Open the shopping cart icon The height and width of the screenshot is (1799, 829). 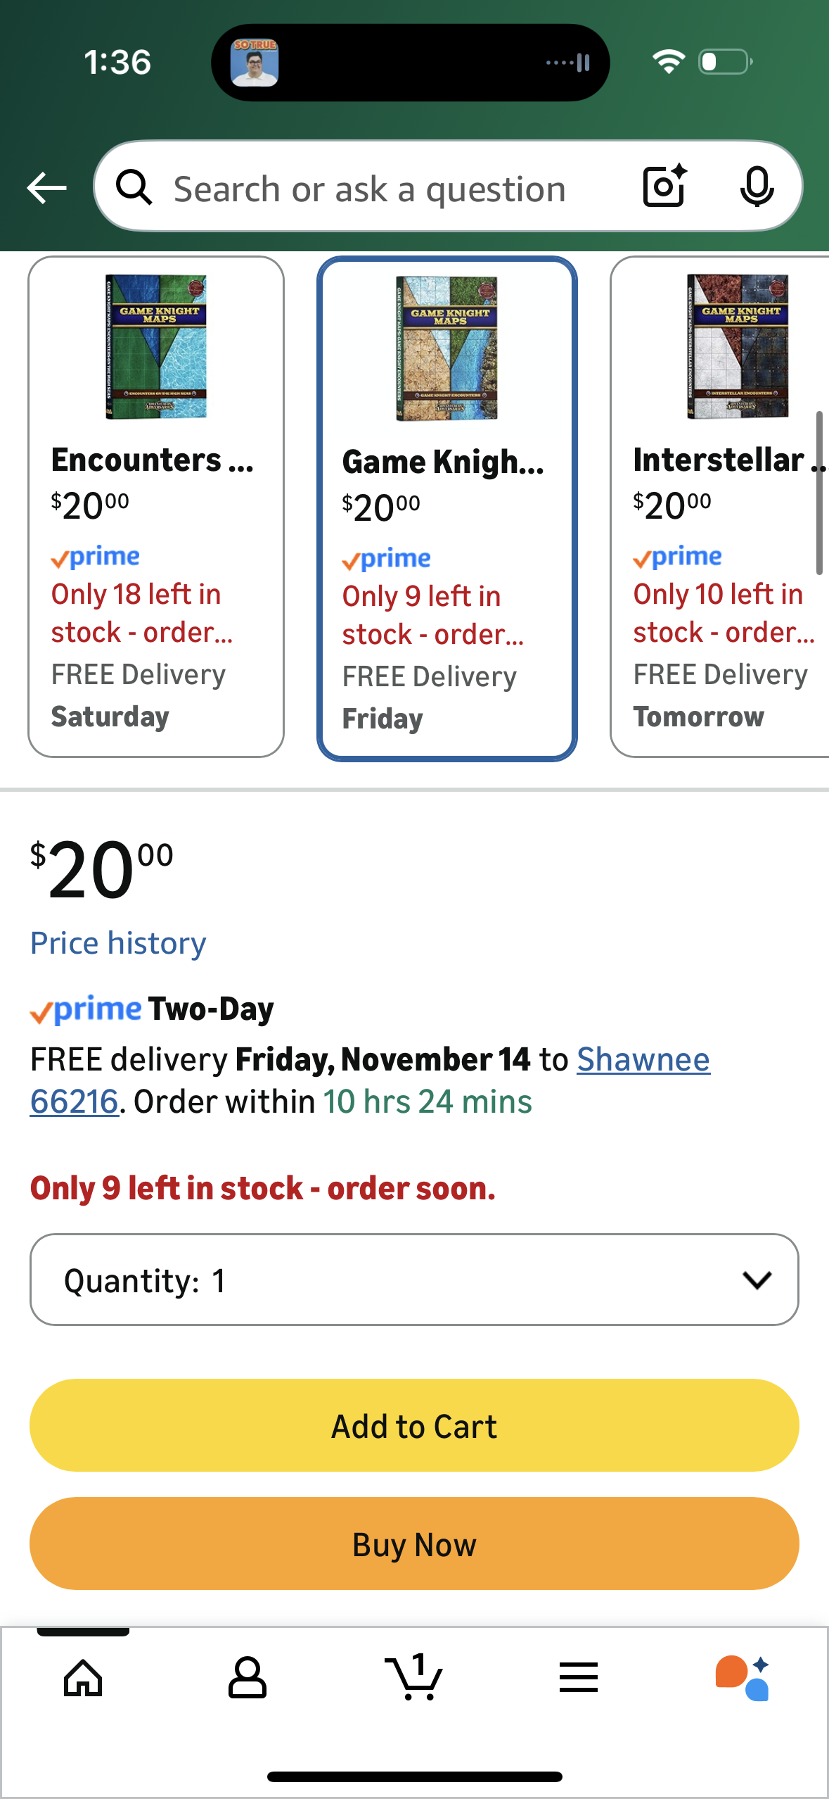tap(414, 1678)
